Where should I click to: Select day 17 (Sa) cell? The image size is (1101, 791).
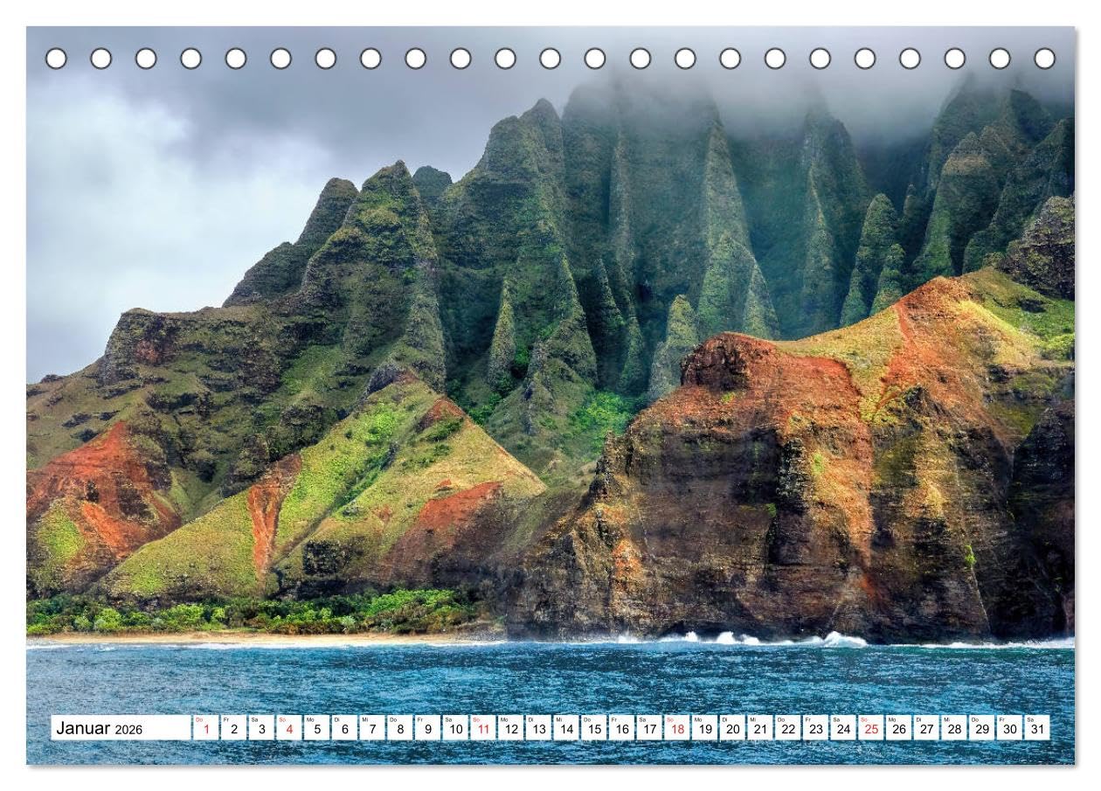coord(649,728)
